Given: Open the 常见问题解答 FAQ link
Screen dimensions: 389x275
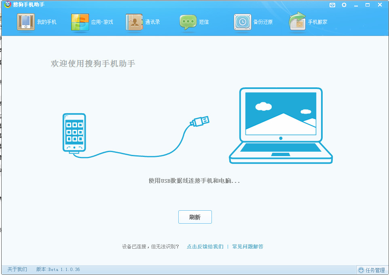Looking at the screenshot, I should point(247,246).
